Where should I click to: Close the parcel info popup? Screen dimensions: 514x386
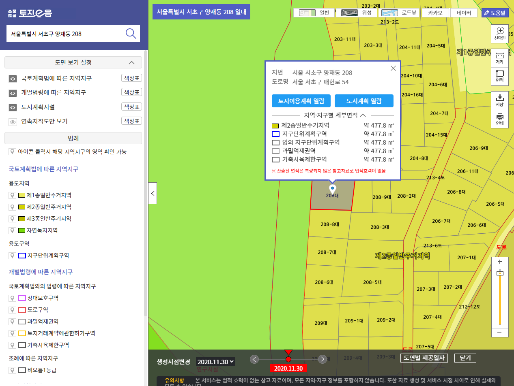coord(393,68)
